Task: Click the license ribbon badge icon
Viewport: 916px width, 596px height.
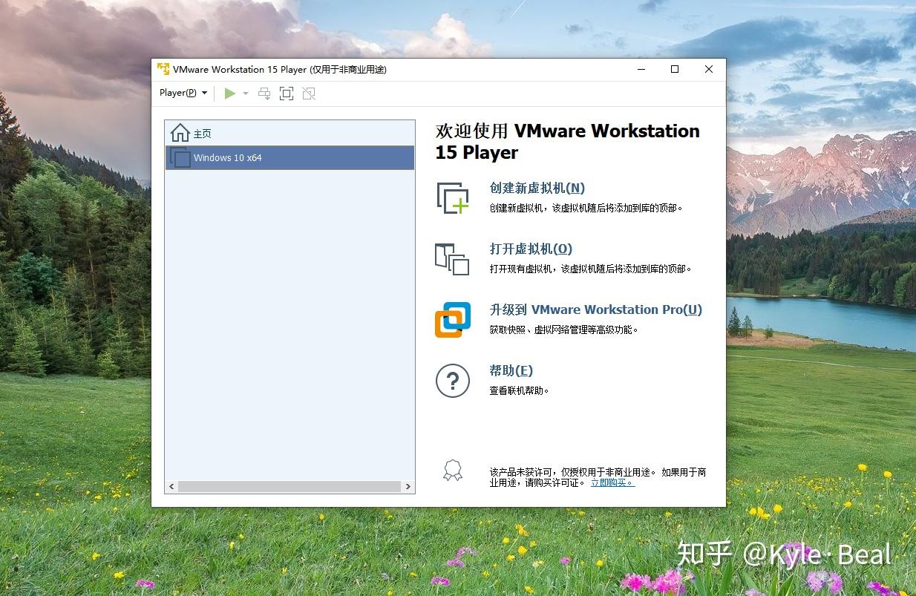Action: point(453,471)
